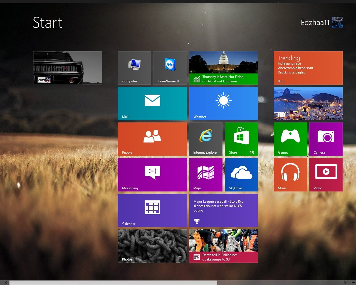
Task: Open the Messaging tile
Action: point(152,175)
